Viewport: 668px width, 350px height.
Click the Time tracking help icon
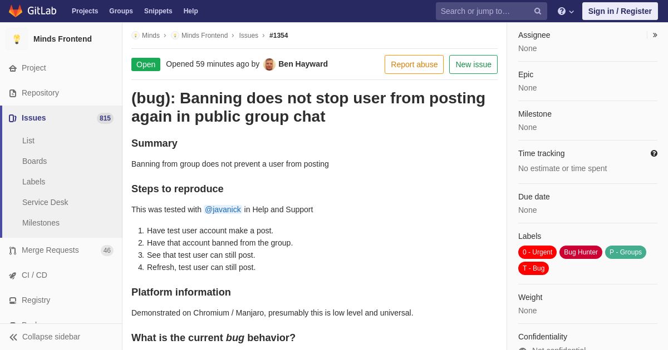654,153
